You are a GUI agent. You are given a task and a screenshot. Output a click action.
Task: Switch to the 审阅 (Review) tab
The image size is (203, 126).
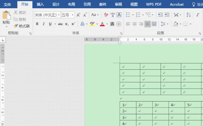point(118,4)
